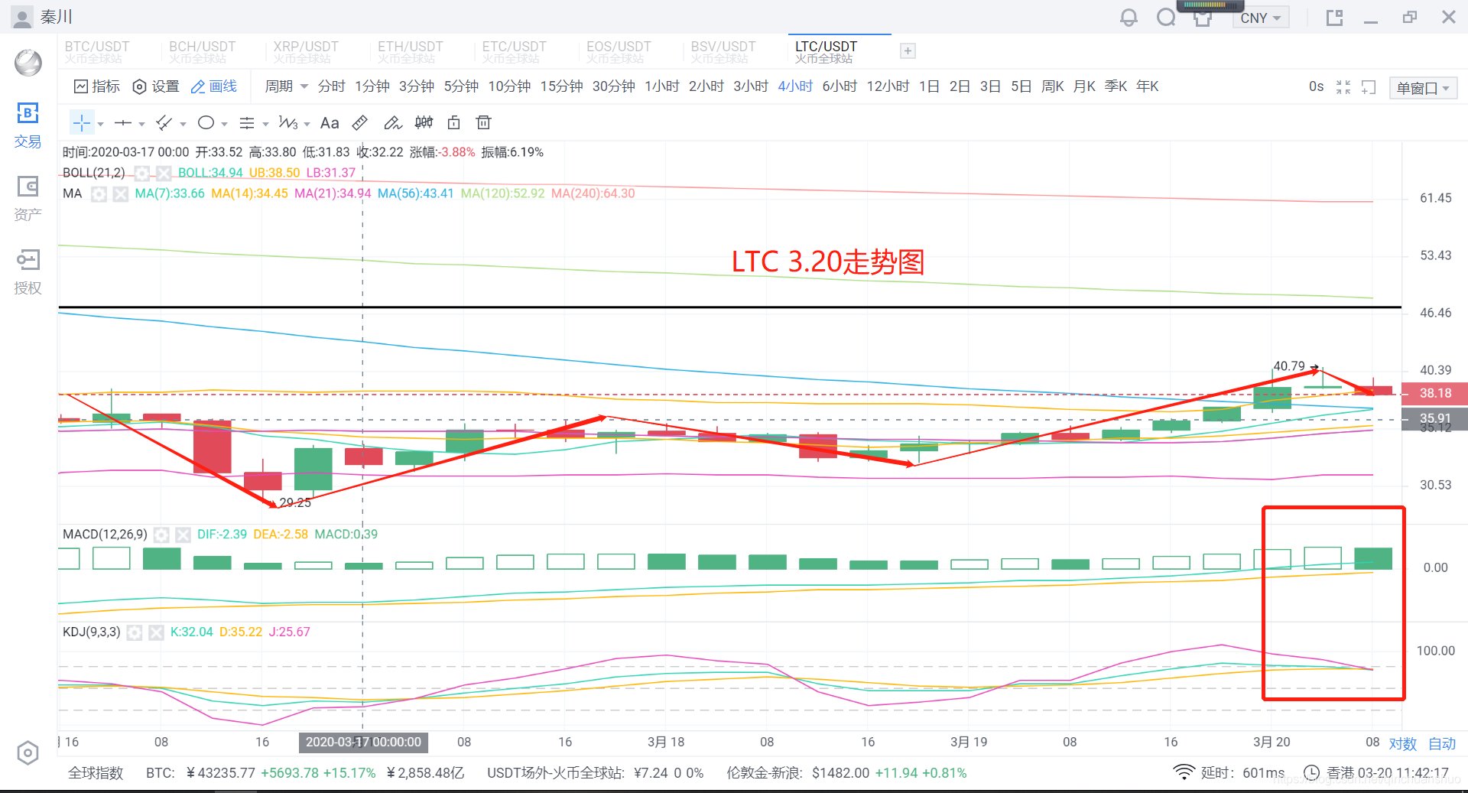Open the 单窗口 window layout dropdown
The image size is (1468, 793).
pyautogui.click(x=1423, y=88)
